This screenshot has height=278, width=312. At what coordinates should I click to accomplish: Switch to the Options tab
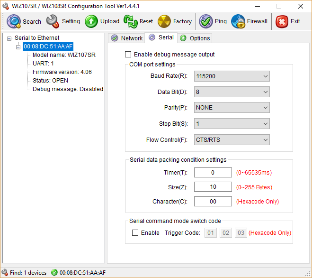coord(195,38)
